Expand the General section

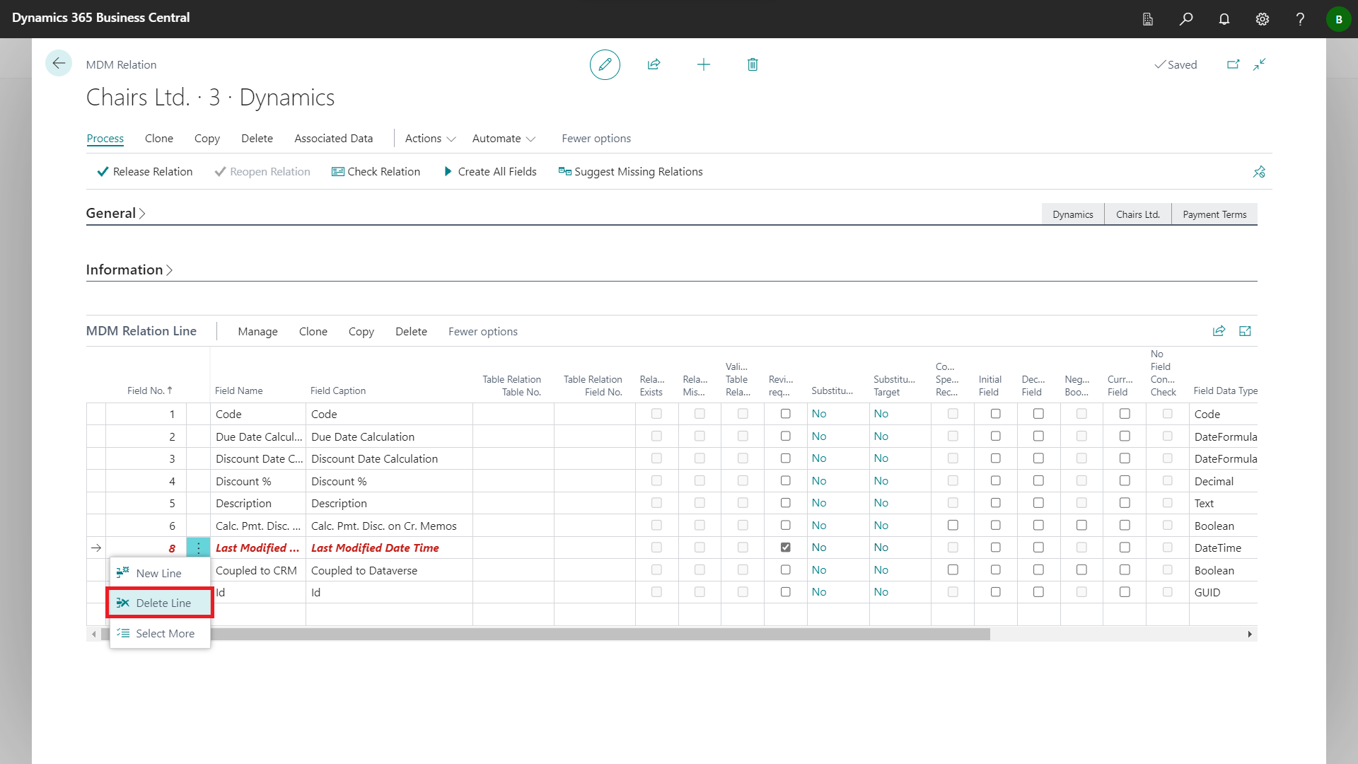(115, 213)
